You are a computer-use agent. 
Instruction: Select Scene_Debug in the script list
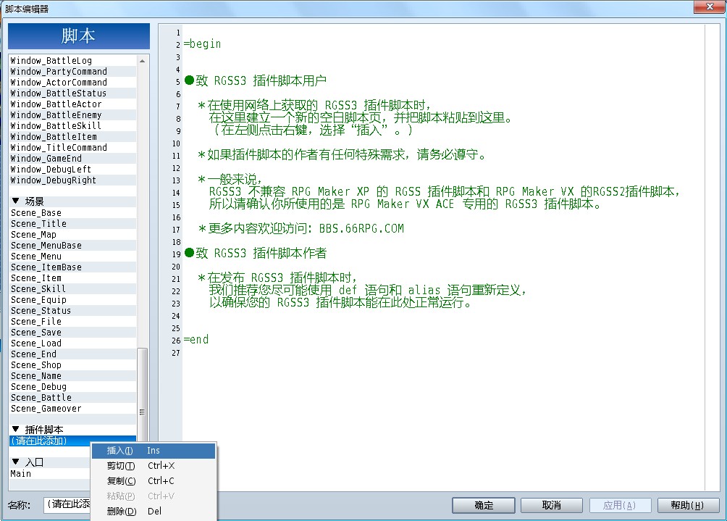pos(73,387)
